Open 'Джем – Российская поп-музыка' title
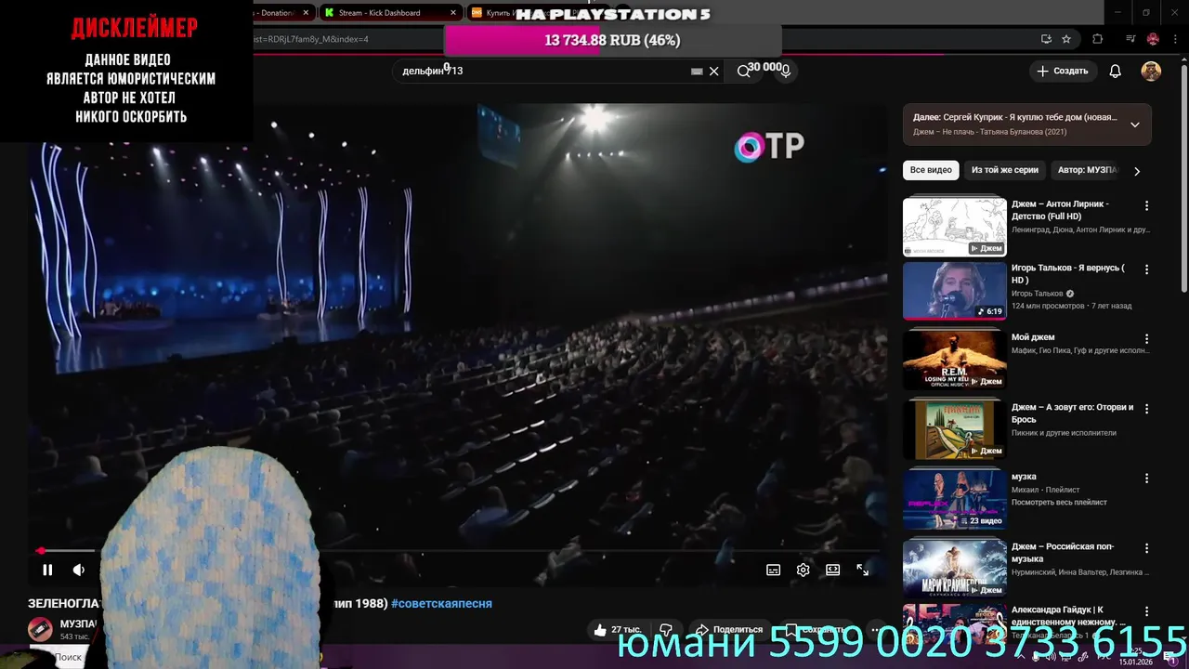1189x669 pixels. click(1063, 553)
